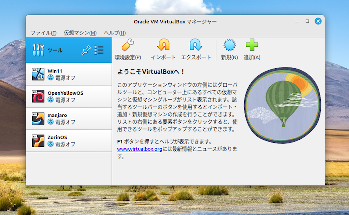
Task: Click the Win11 OS icon
Action: [38, 74]
